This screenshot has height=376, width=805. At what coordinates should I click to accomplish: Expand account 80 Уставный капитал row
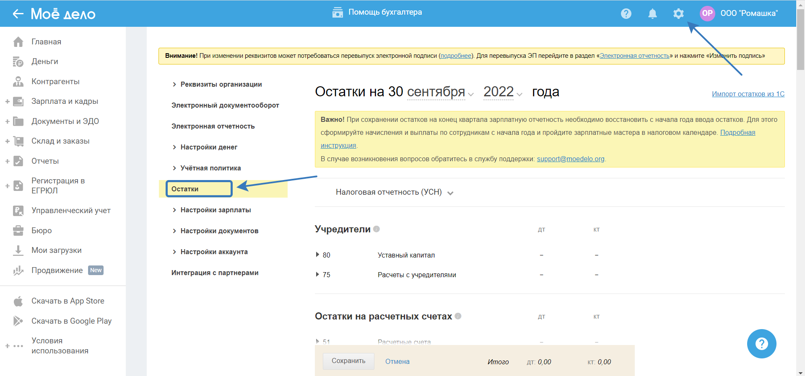(317, 255)
